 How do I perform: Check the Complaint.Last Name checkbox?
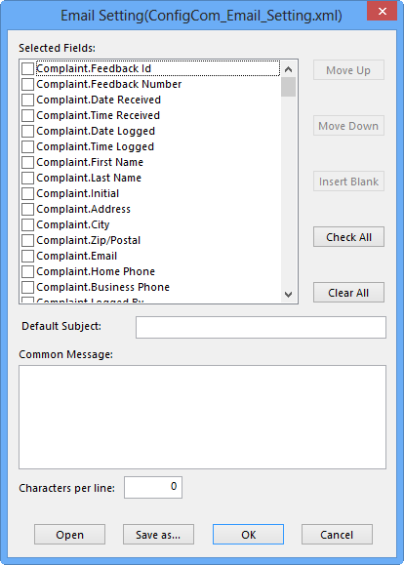tap(27, 178)
